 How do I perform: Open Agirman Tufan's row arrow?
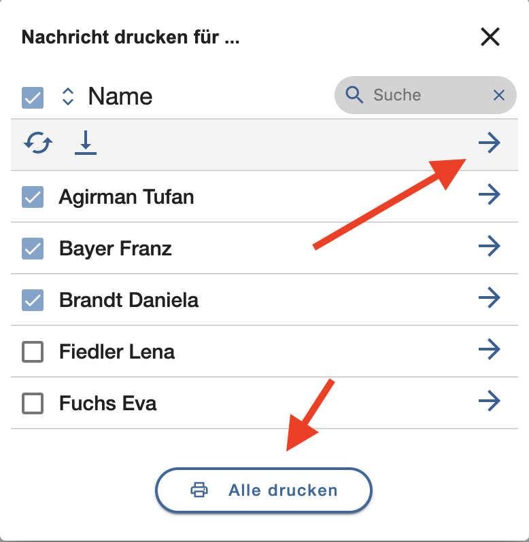coord(490,194)
